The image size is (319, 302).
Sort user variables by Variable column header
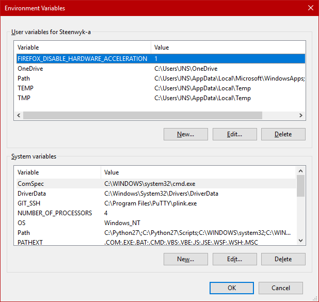click(83, 47)
